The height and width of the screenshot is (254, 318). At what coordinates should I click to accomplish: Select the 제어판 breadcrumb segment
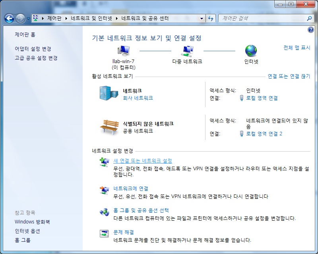pyautogui.click(x=54, y=18)
